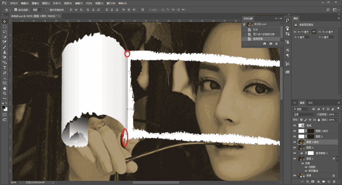
Task: Click the foreground color swatch
Action: (4, 107)
